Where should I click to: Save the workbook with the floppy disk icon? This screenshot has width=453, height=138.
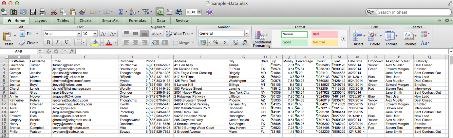pos(33,12)
